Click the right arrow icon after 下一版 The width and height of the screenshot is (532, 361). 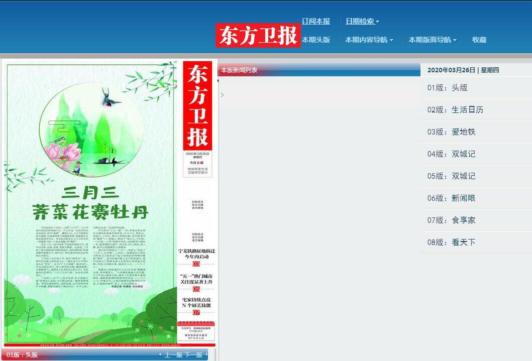[x=205, y=354]
